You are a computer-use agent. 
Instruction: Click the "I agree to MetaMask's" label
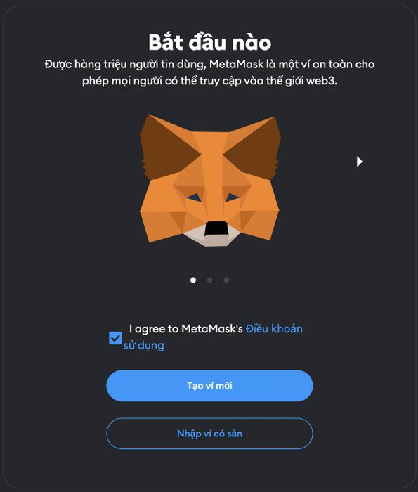pyautogui.click(x=186, y=329)
